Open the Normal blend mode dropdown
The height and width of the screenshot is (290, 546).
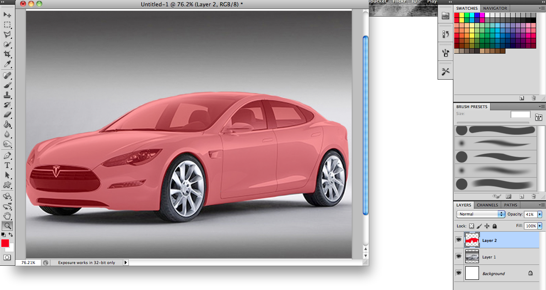pos(481,214)
